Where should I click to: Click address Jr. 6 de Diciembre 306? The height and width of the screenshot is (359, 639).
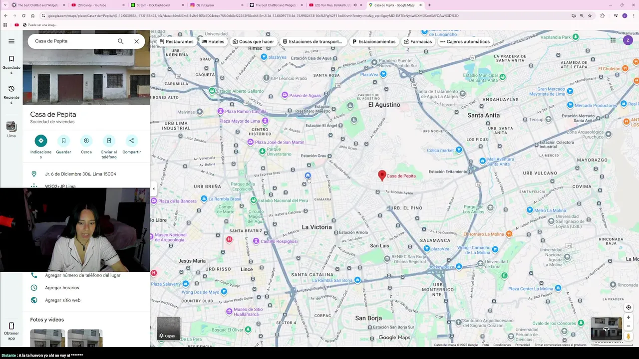click(80, 174)
